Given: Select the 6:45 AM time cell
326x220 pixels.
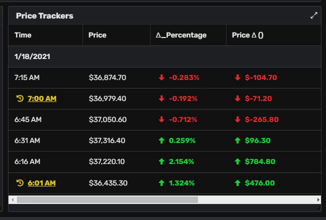Looking at the screenshot, I should (x=28, y=119).
